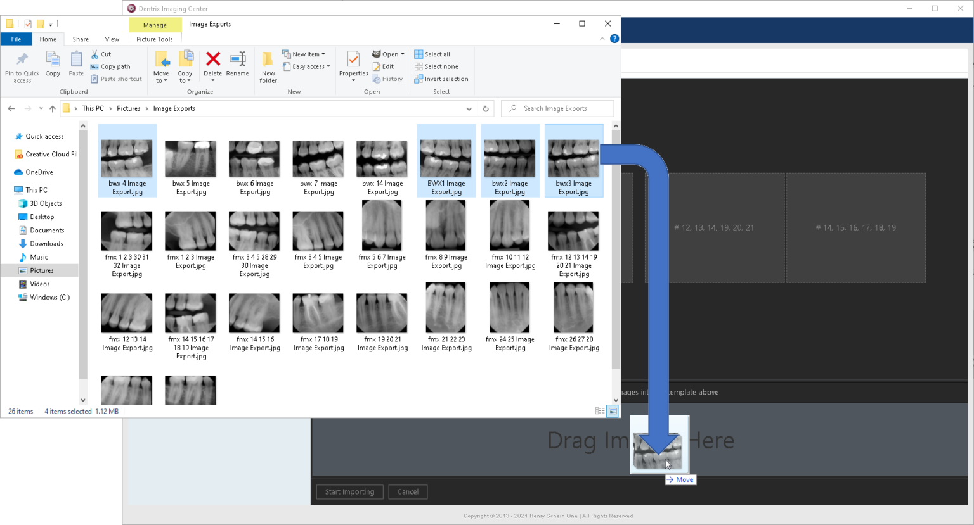Copy selected files using the Copy icon
Image resolution: width=974 pixels, height=525 pixels.
coord(53,66)
